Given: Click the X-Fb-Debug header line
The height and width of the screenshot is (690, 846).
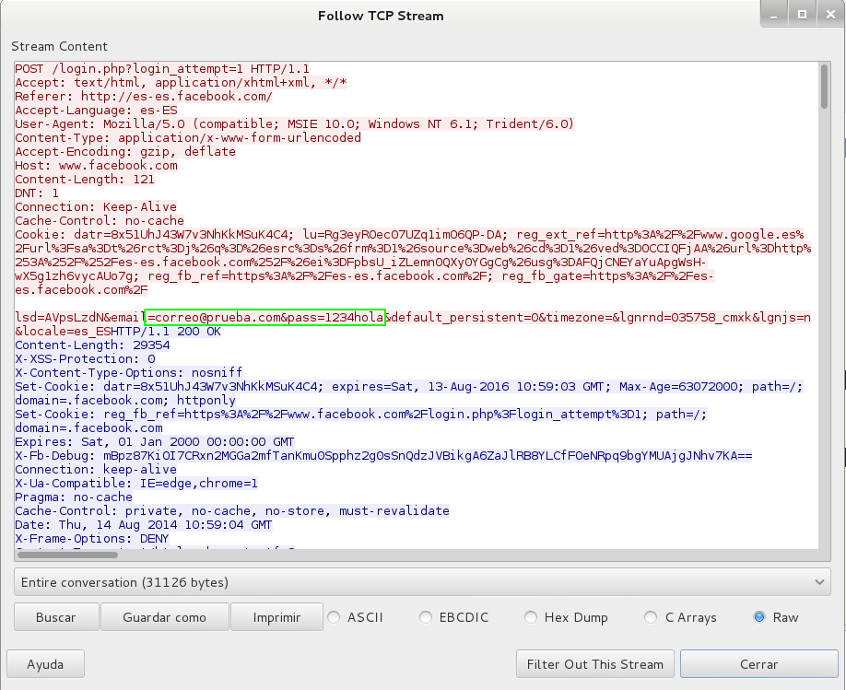Looking at the screenshot, I should [x=383, y=455].
